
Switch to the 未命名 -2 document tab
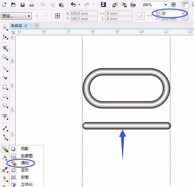[21, 26]
